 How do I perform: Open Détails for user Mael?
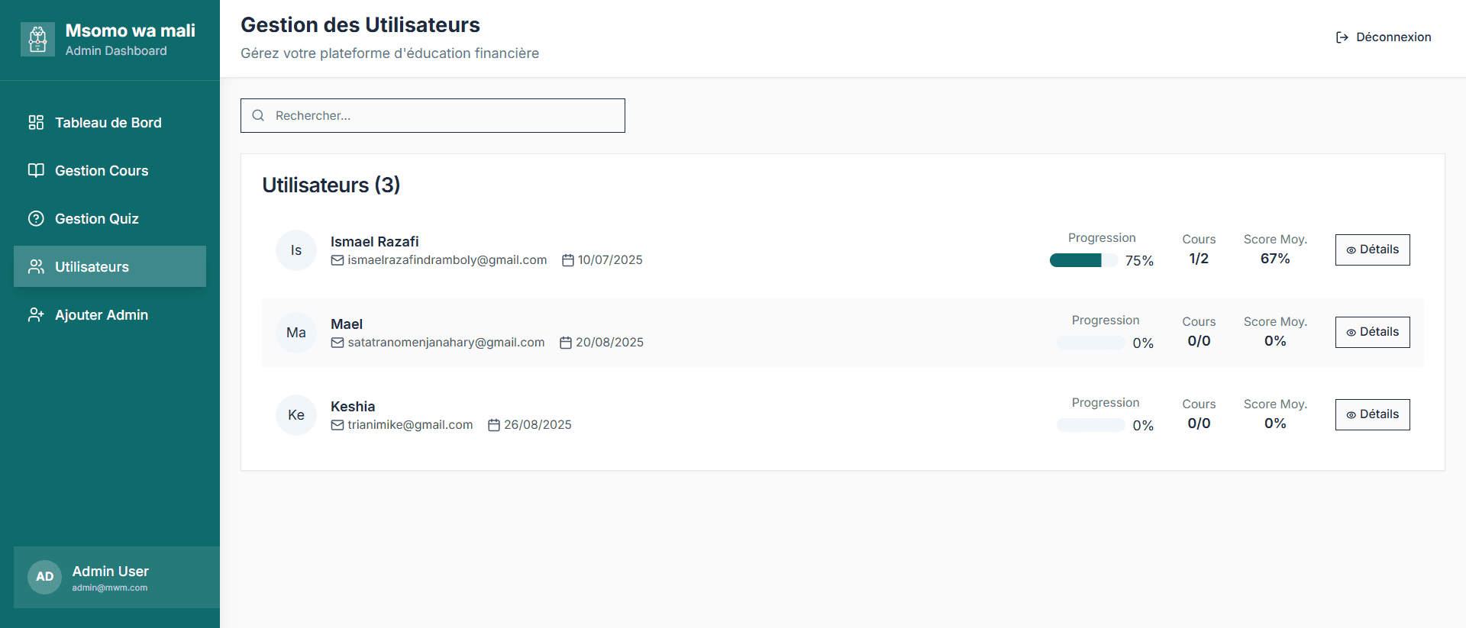(1372, 332)
